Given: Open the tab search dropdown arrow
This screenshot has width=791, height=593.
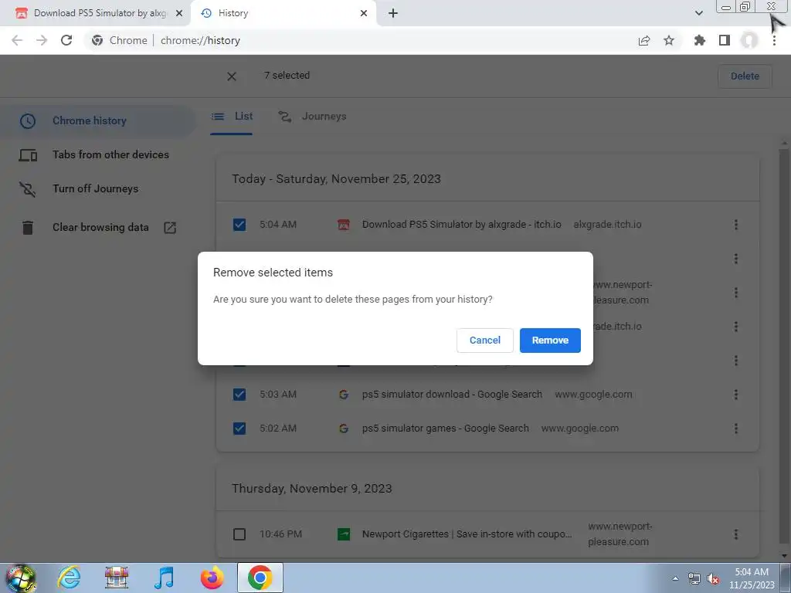Looking at the screenshot, I should [x=698, y=13].
